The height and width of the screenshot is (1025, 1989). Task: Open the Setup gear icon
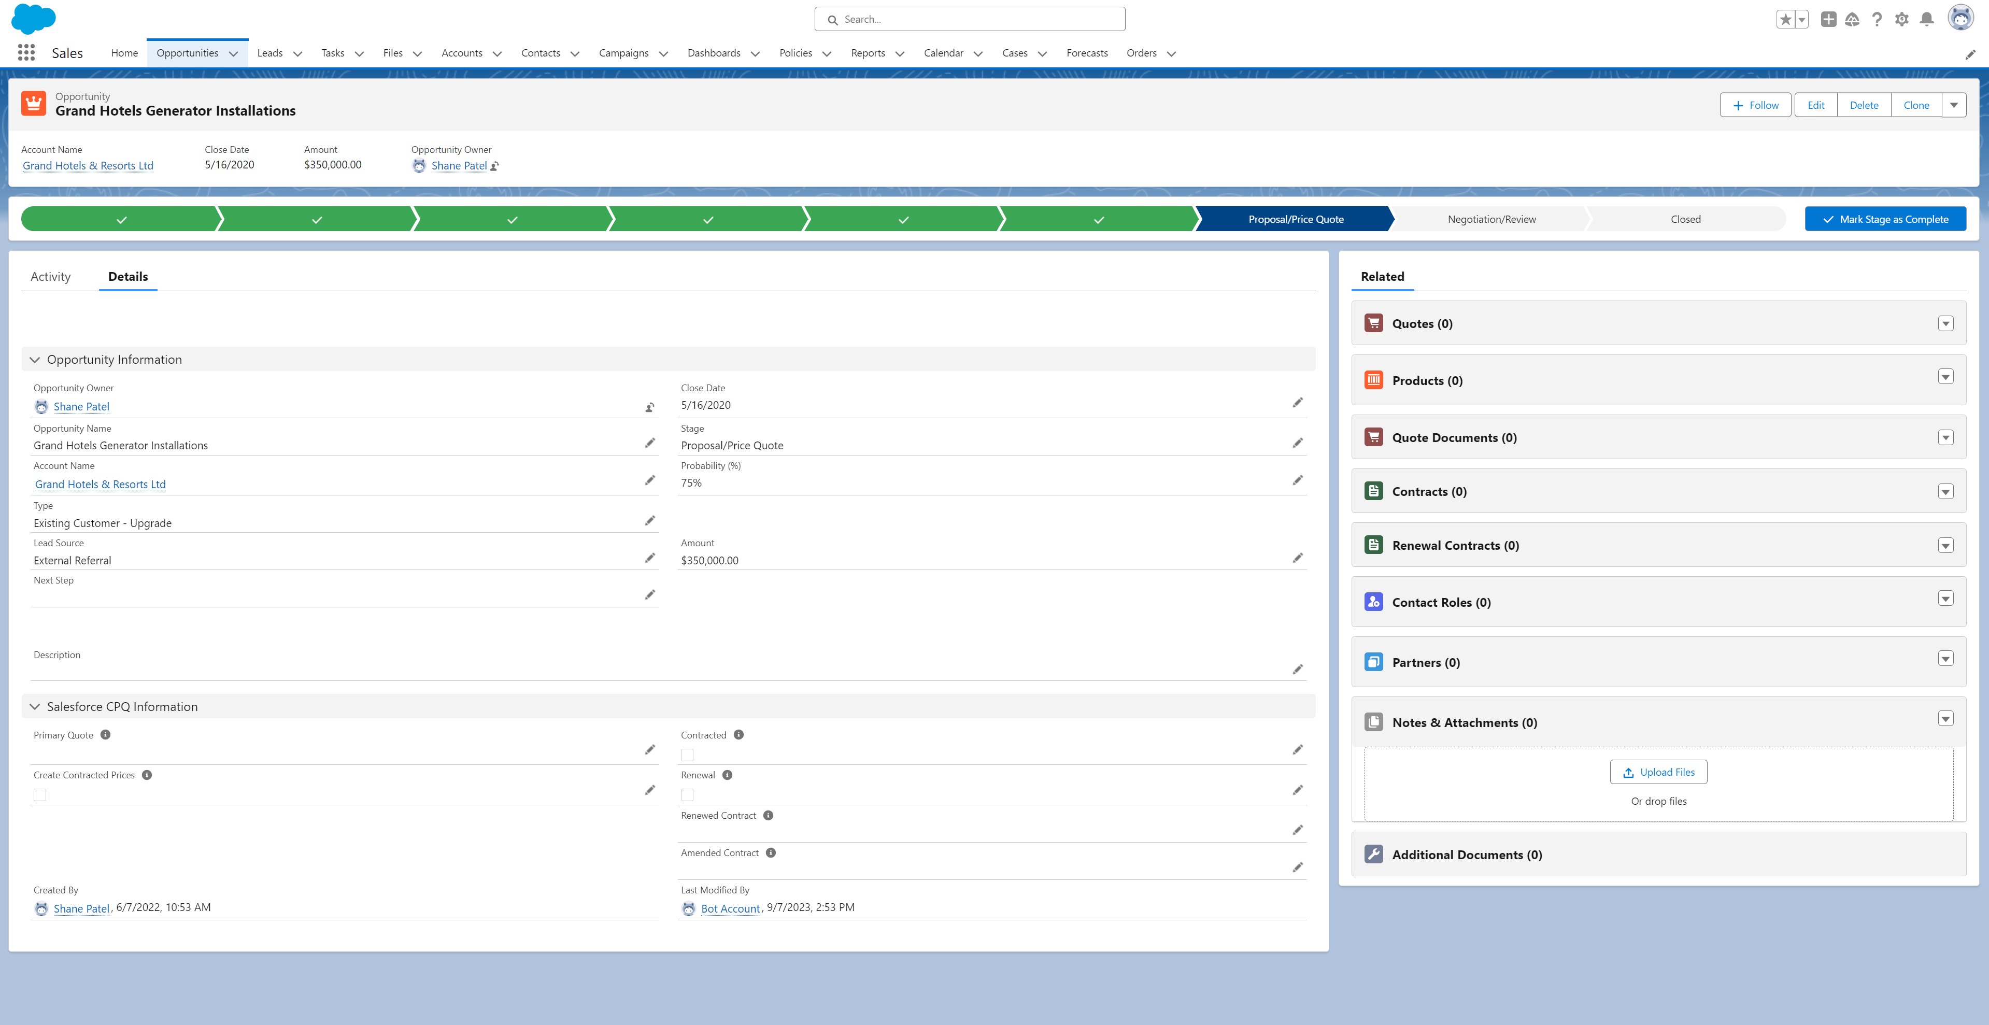(x=1902, y=19)
